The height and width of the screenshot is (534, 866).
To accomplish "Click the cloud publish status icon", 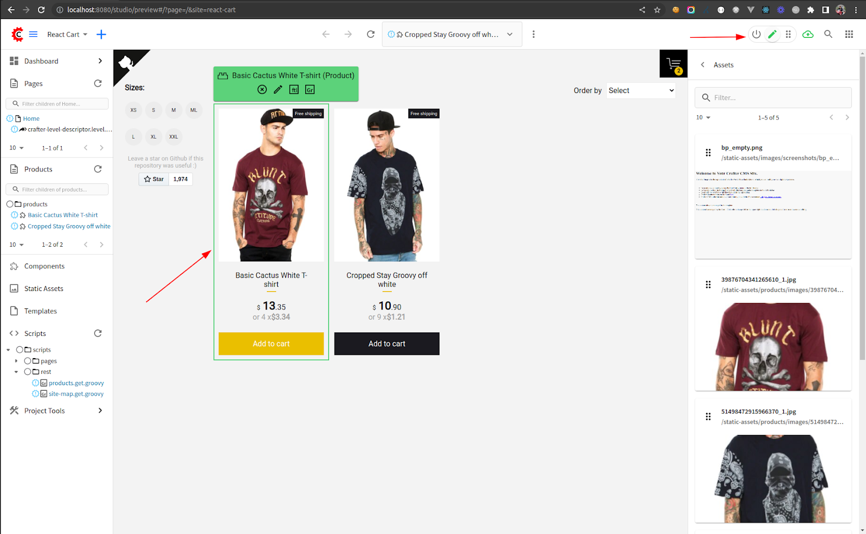I will [808, 34].
